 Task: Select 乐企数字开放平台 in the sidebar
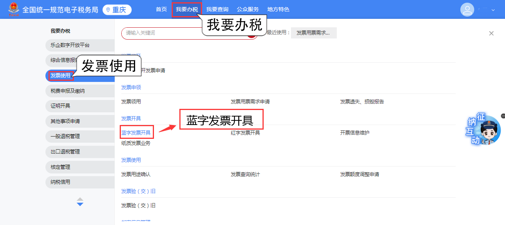[70, 45]
